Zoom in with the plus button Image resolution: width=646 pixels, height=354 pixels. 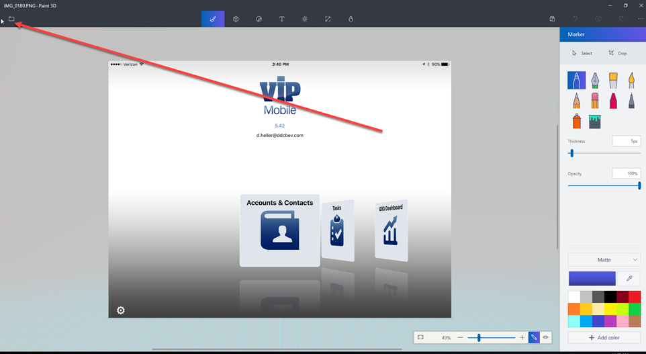pos(522,337)
